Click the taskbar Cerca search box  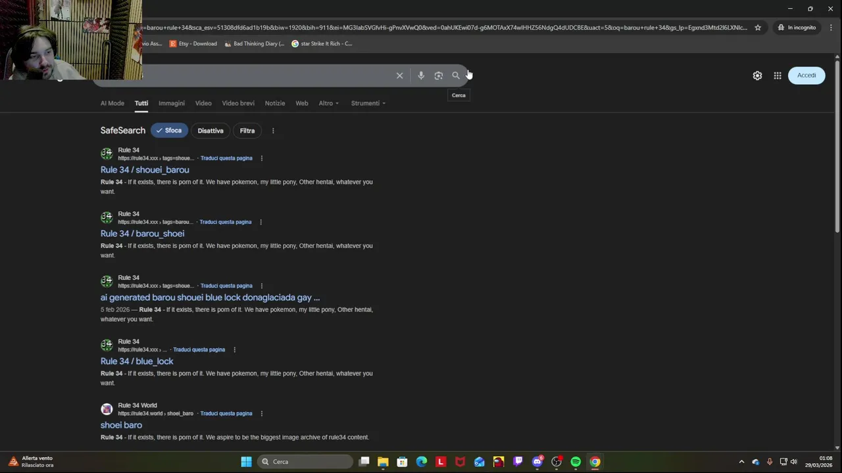tap(305, 462)
